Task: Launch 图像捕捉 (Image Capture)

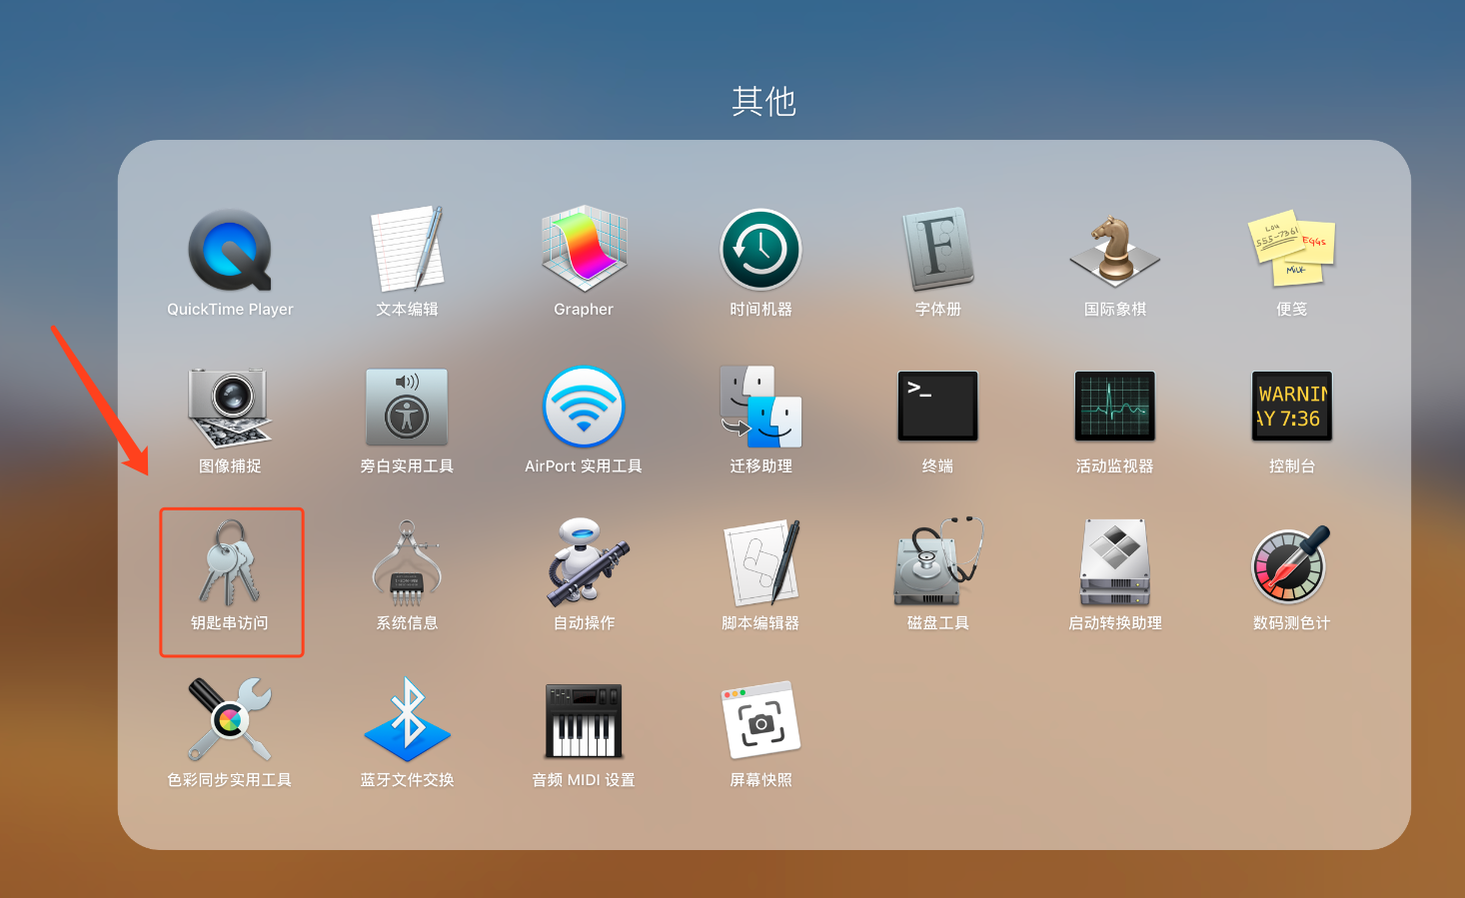Action: 230,408
